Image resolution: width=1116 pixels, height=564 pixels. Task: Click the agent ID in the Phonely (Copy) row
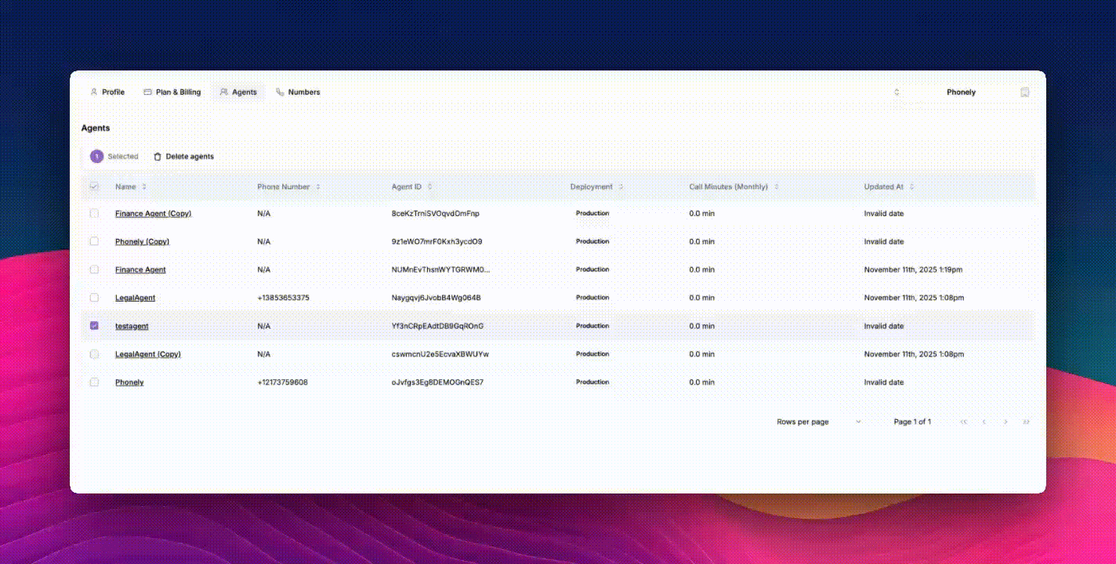[x=437, y=241]
